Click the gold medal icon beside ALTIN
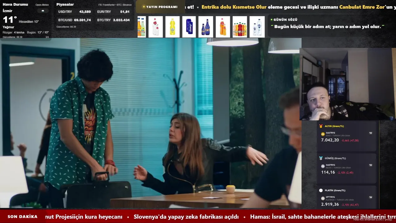Image resolution: width=396 pixels, height=223 pixels. (x=321, y=126)
